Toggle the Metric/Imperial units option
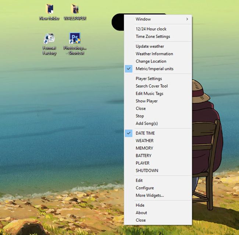239x235 pixels. [158, 69]
